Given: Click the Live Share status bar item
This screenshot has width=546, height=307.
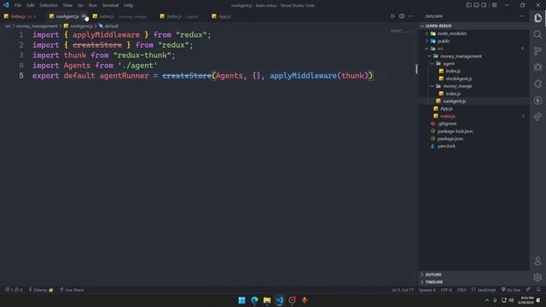Looking at the screenshot, I should (x=72, y=290).
